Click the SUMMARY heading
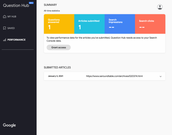Screen dimensions: 172x135 [x=50, y=5]
